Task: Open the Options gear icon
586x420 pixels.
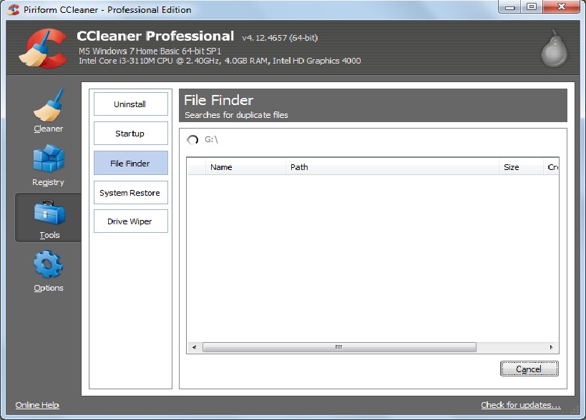Action: [x=48, y=264]
